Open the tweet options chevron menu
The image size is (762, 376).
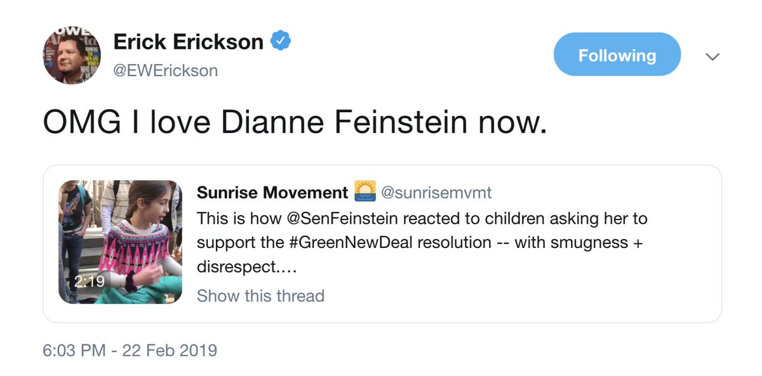[712, 57]
